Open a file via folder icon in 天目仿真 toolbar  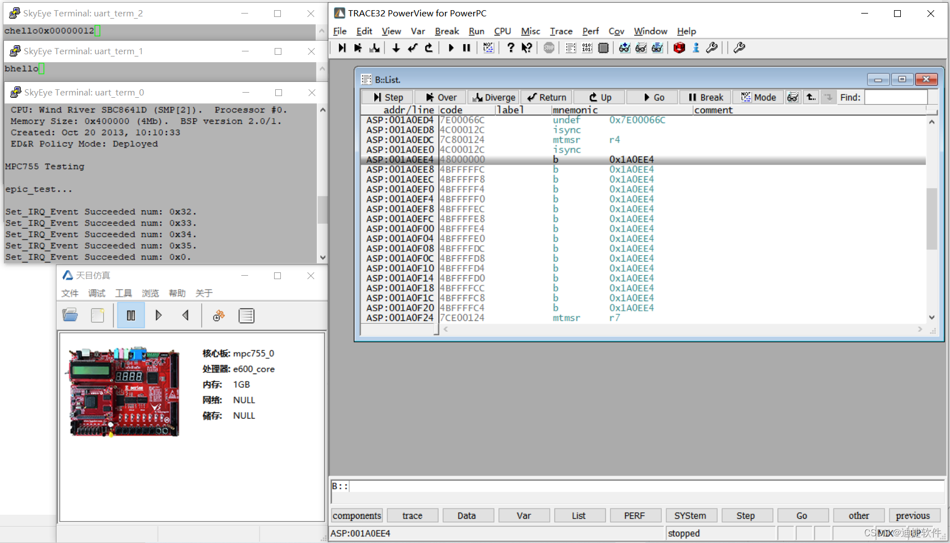point(70,315)
